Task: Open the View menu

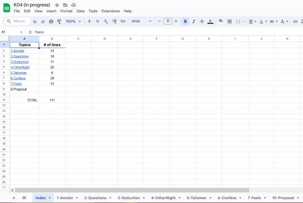Action: 39,11
